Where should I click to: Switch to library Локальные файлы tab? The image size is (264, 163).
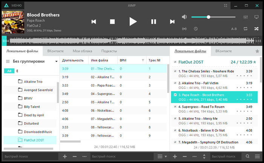click(22, 51)
